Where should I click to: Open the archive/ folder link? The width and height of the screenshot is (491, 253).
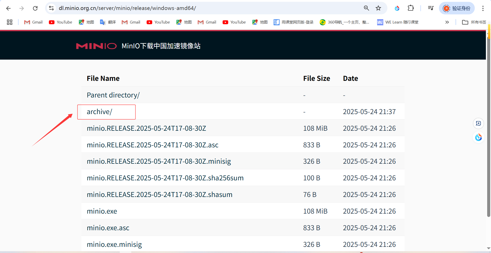click(x=99, y=112)
